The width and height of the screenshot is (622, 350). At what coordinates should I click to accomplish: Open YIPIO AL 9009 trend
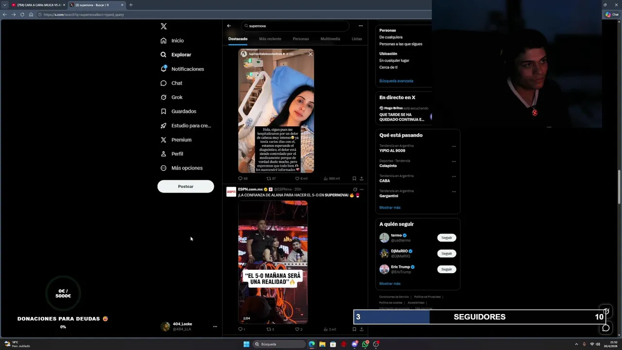point(392,151)
